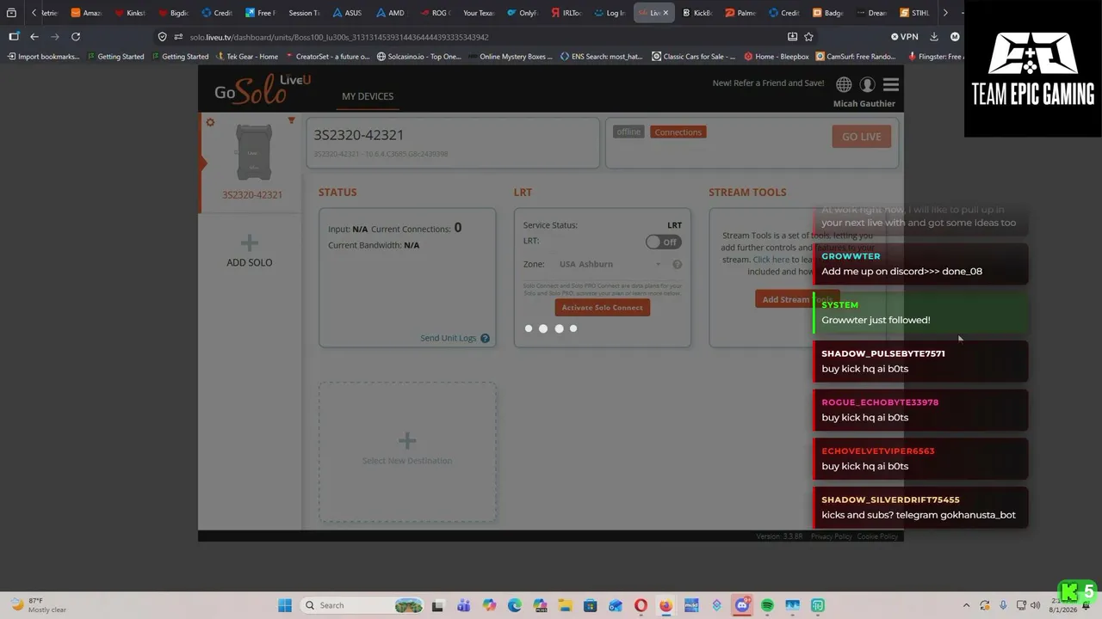Image resolution: width=1102 pixels, height=619 pixels.
Task: Open Discord from the taskbar
Action: [x=742, y=605]
